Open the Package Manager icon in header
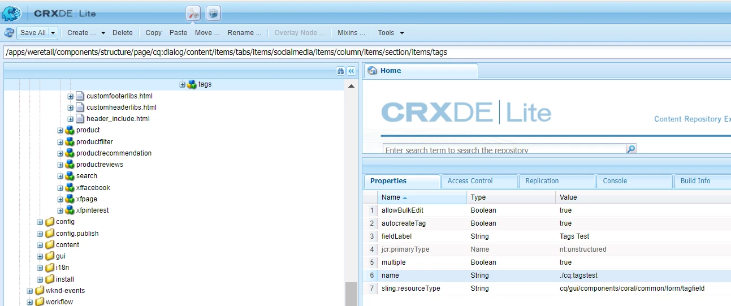The height and width of the screenshot is (306, 731). (213, 13)
